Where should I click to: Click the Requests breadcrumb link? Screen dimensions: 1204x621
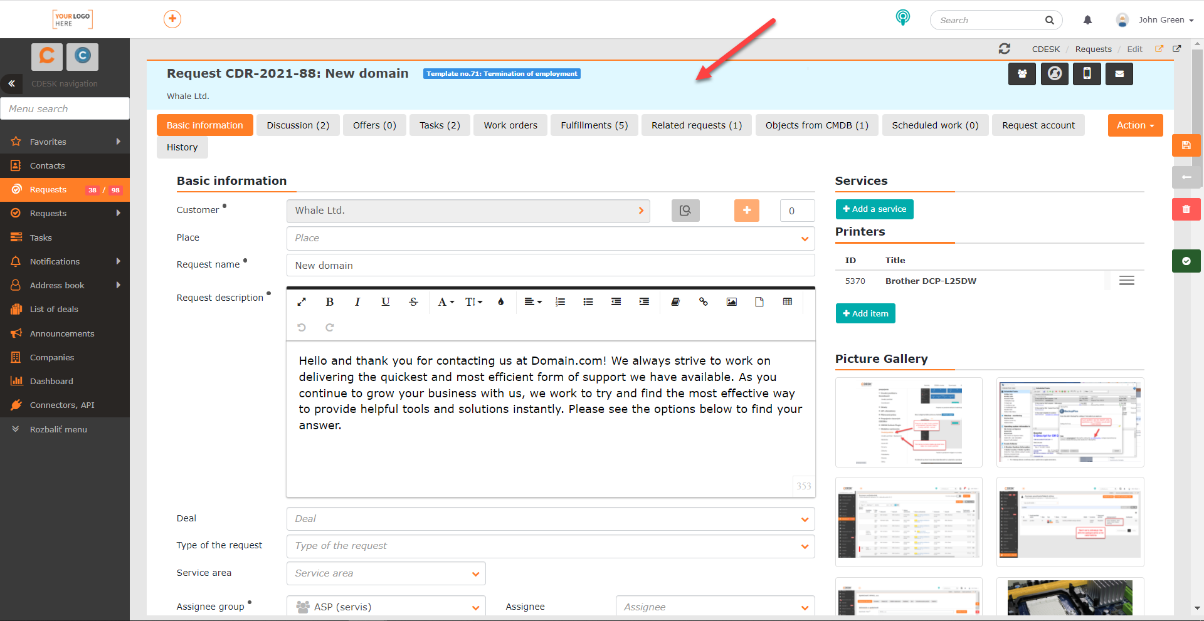tap(1093, 49)
